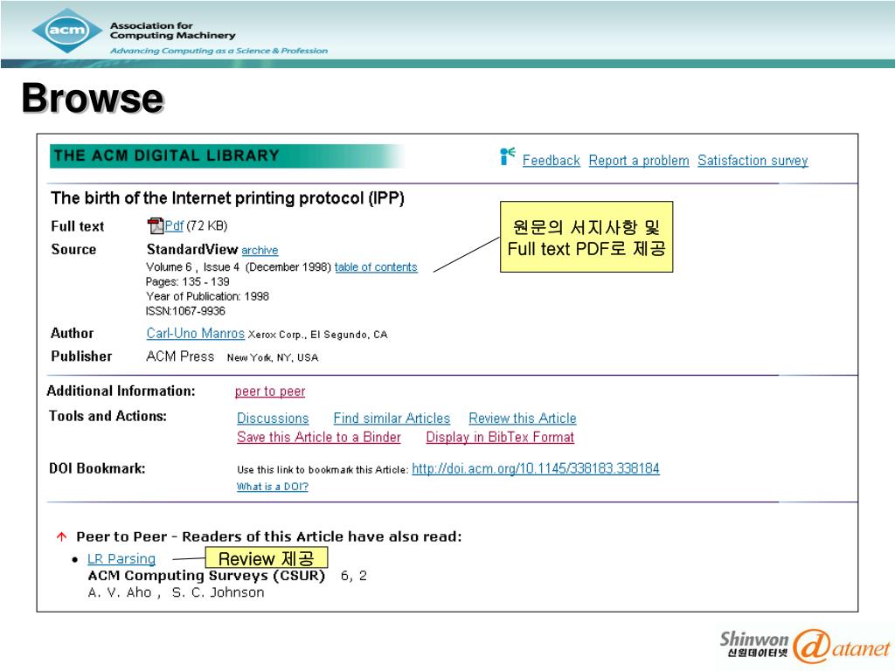The image size is (895, 671).
Task: Click the feedback person icon
Action: 507,156
